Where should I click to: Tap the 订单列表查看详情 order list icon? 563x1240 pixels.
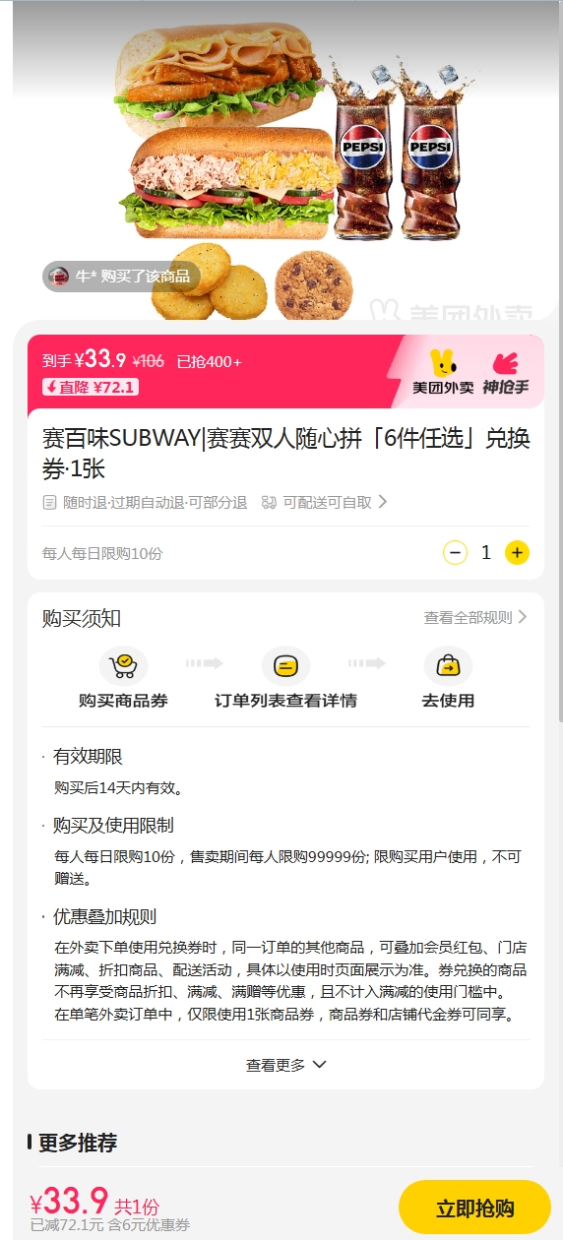(285, 666)
